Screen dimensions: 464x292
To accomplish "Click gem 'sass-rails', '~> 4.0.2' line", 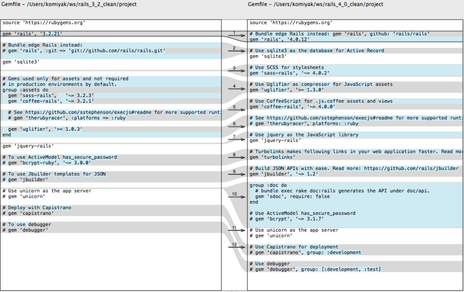I will coord(289,73).
